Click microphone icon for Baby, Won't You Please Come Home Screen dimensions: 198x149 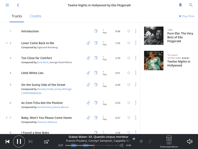click(x=88, y=118)
